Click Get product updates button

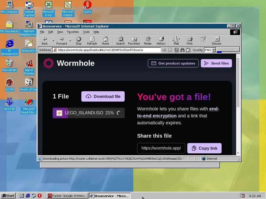click(173, 63)
